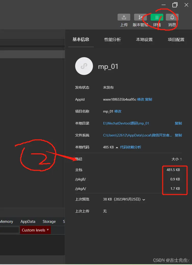Click the 上传 upload icon button
The image size is (192, 265).
point(124,17)
